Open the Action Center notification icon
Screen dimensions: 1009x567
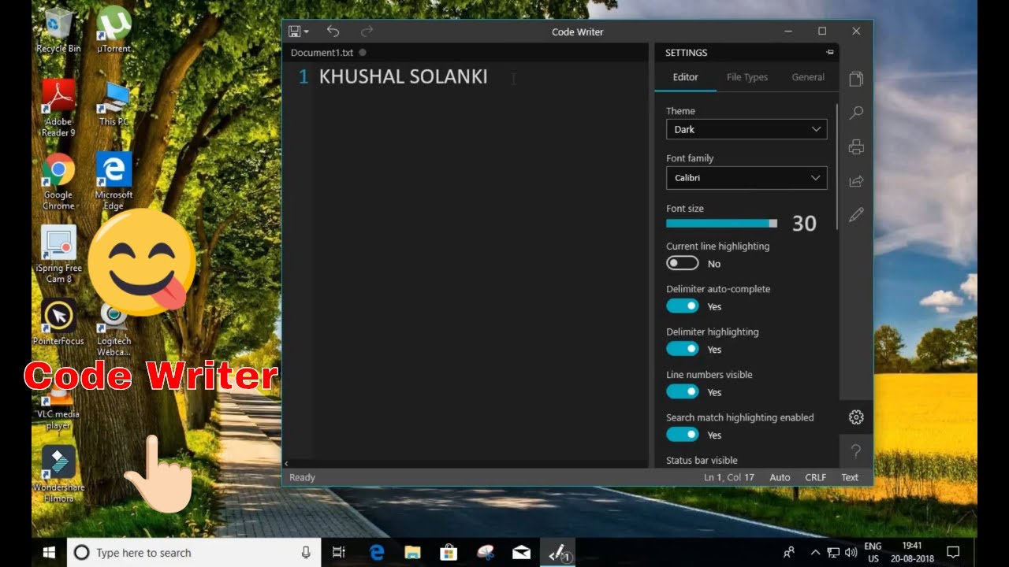pyautogui.click(x=953, y=553)
